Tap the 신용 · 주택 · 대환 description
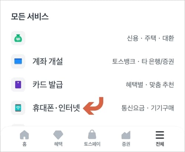Image resolution: width=185 pixels, height=152 pixels. [x=151, y=38]
